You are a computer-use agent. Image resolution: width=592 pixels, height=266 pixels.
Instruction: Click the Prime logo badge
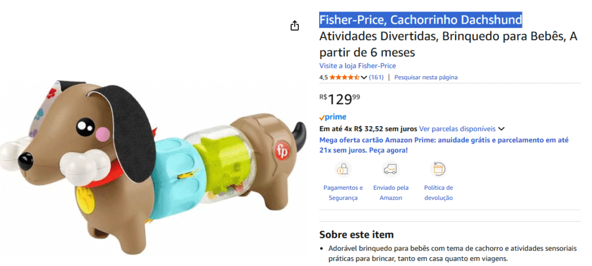tap(332, 117)
